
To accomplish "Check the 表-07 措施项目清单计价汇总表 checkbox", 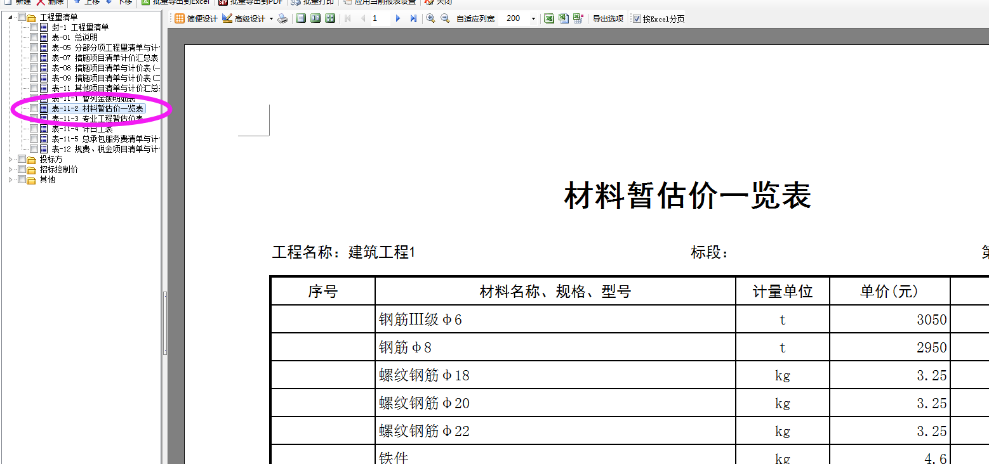I will (x=34, y=58).
